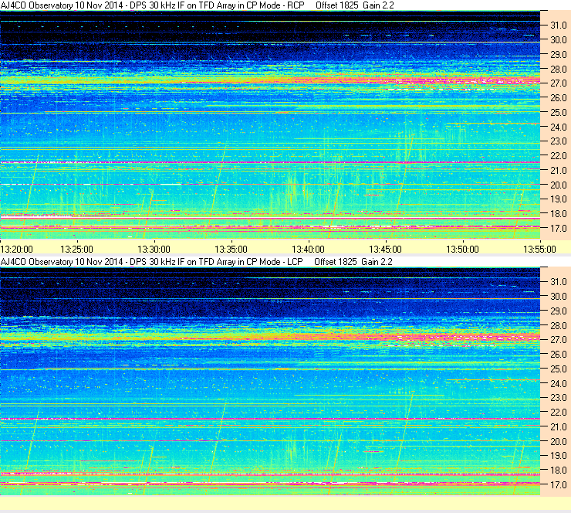571x513 pixels.
Task: Click the 27.0 frequency label on LCP chart
Action: pos(559,340)
